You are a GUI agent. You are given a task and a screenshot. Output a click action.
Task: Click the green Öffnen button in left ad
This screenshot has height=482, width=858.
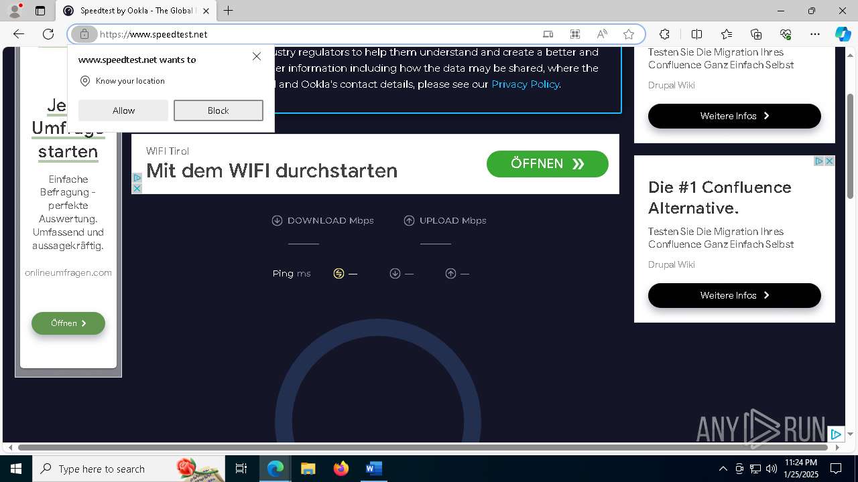pyautogui.click(x=68, y=323)
